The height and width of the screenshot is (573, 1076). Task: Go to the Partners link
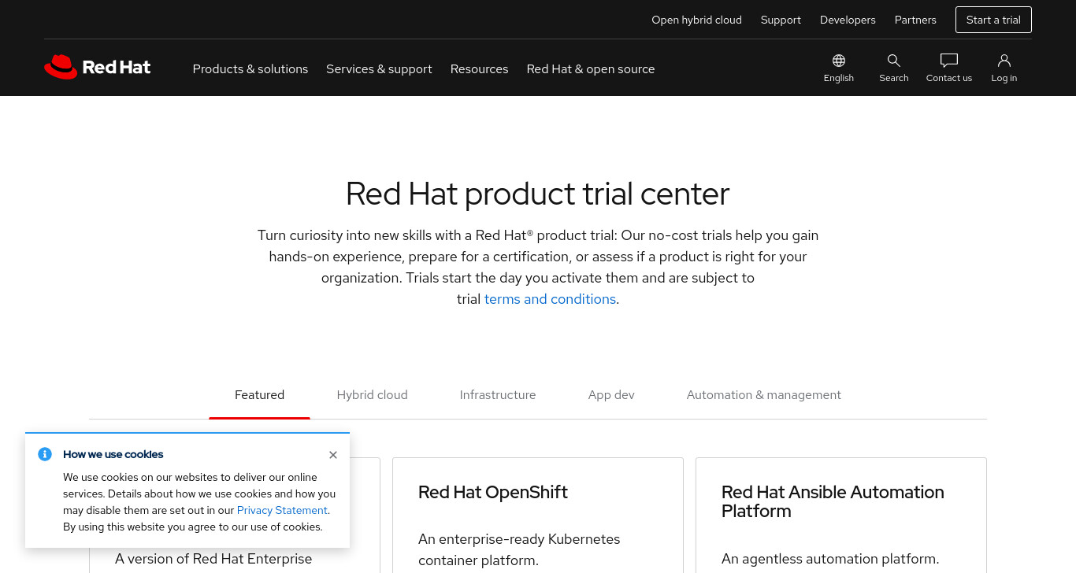[x=915, y=20]
